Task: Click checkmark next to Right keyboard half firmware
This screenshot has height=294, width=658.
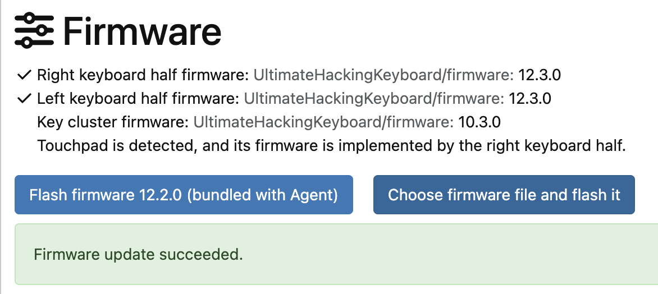Action: pos(24,74)
